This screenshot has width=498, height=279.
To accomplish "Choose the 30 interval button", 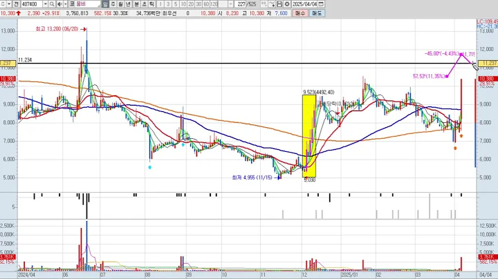I will (x=199, y=4).
